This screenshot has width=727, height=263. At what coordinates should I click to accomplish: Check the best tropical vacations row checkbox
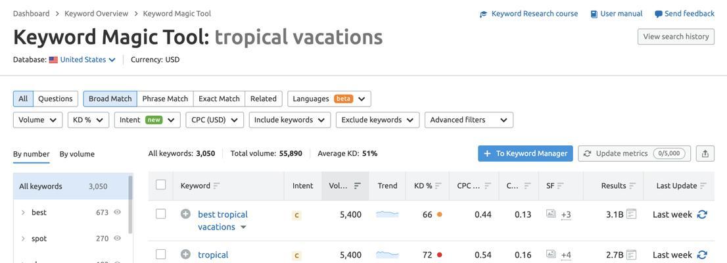(x=160, y=214)
